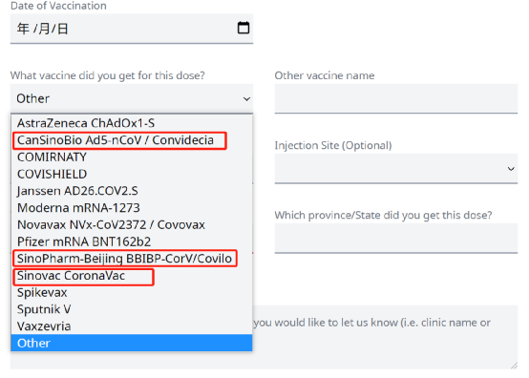Choose CanSinoBio Ad5-nCoV / Convidecia
The image size is (529, 378).
(x=132, y=140)
